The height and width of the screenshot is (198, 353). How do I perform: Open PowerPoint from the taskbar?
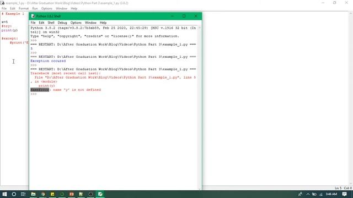coord(72,194)
